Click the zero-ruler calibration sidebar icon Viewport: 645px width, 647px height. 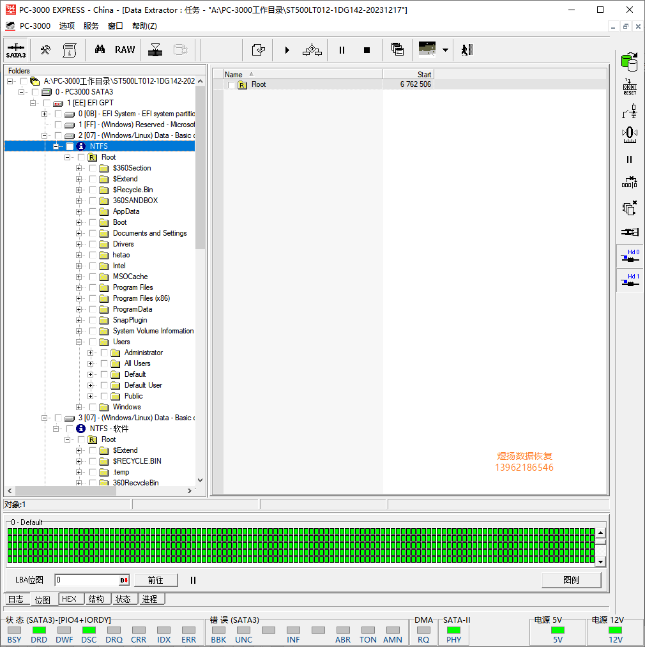630,135
